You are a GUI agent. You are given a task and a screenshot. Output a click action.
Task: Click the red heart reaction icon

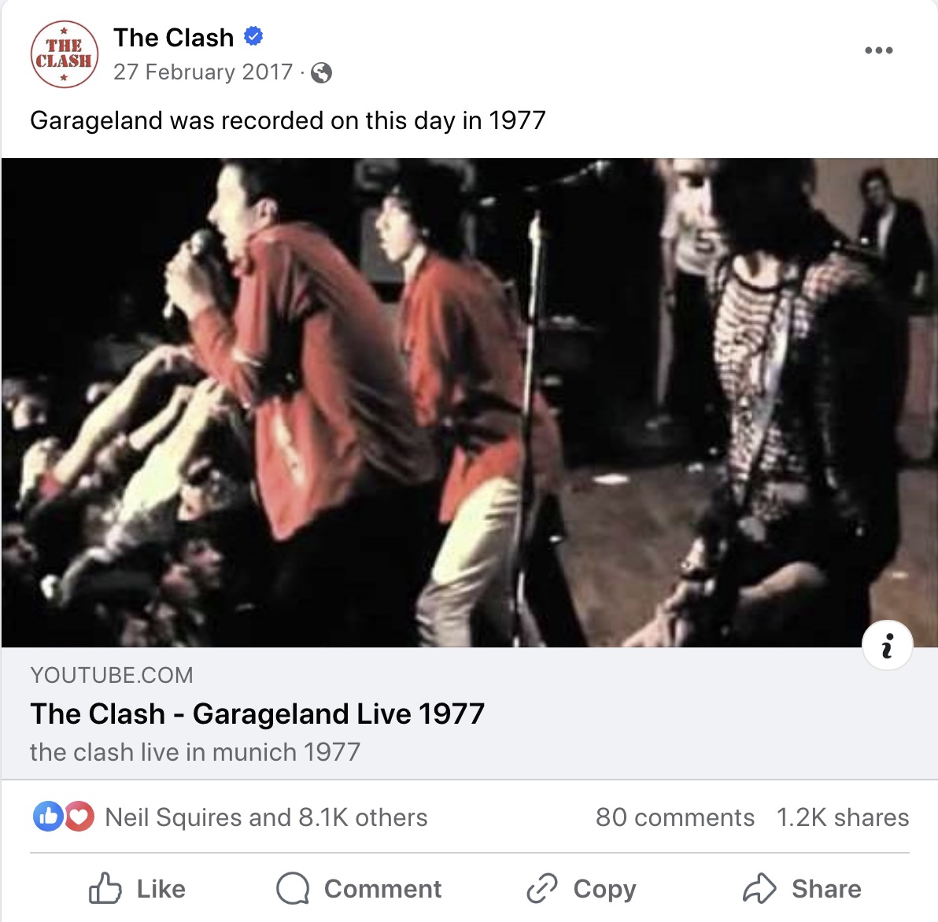point(79,816)
